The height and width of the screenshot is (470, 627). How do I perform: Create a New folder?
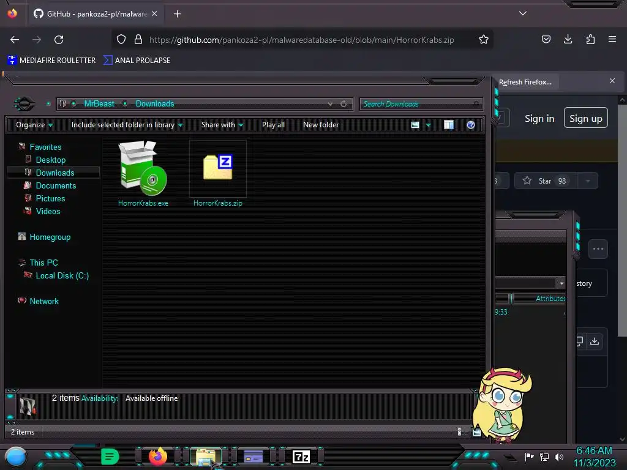click(321, 125)
